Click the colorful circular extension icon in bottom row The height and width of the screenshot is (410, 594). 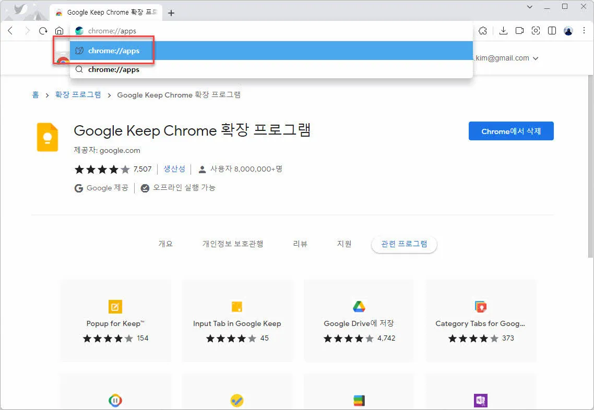pyautogui.click(x=115, y=401)
